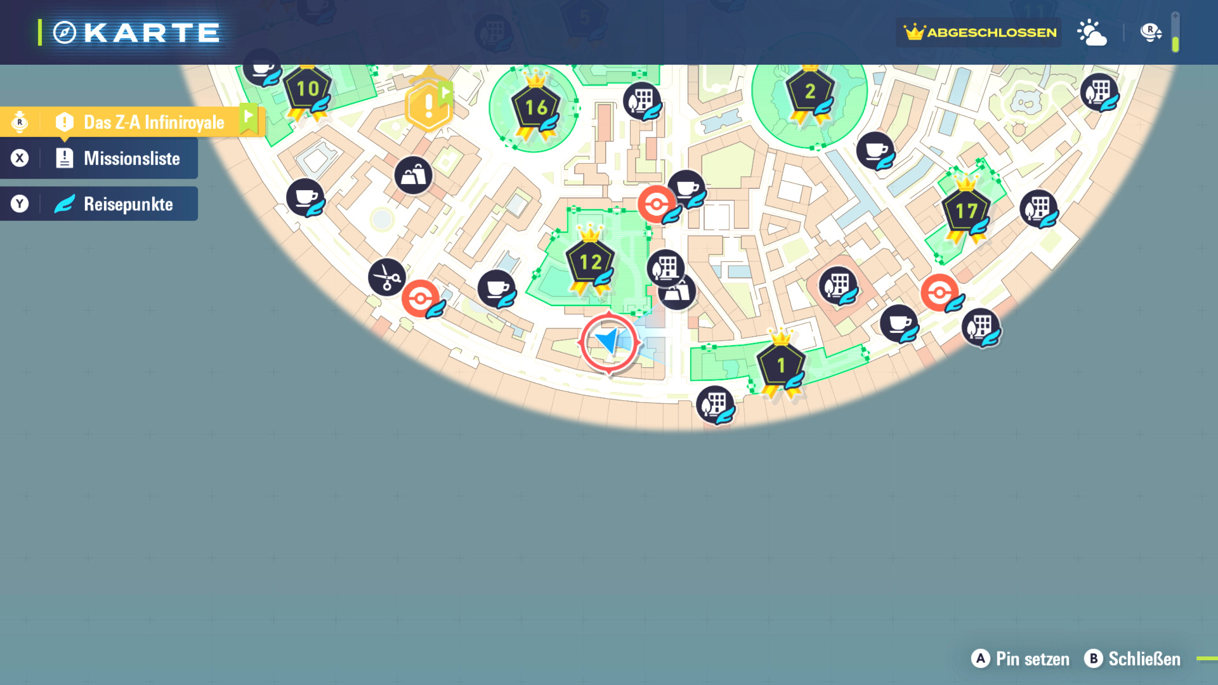Select Pokémon Center near scissors icon
The height and width of the screenshot is (685, 1218).
[421, 297]
